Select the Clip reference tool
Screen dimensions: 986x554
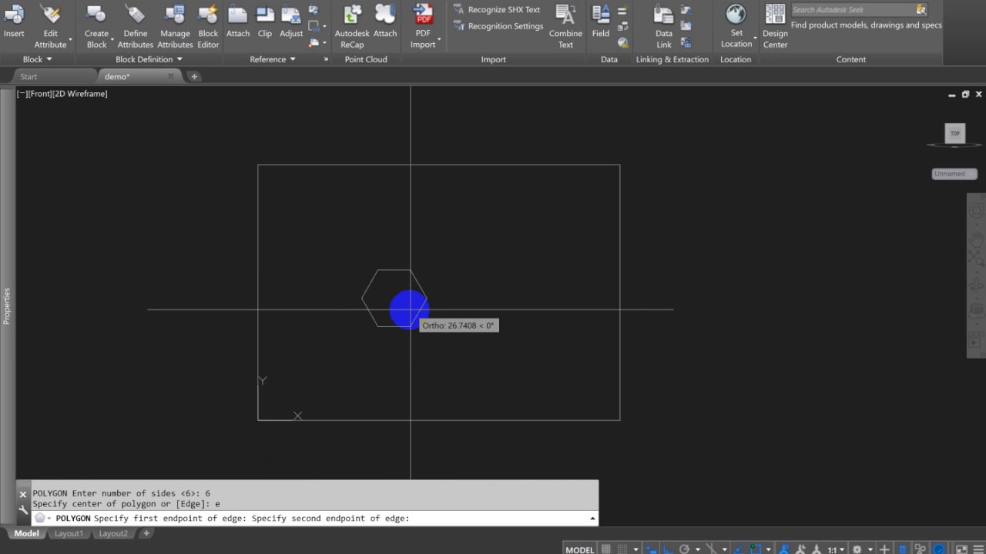[265, 22]
